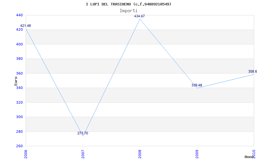Click the Anno axis title

[x=249, y=157]
